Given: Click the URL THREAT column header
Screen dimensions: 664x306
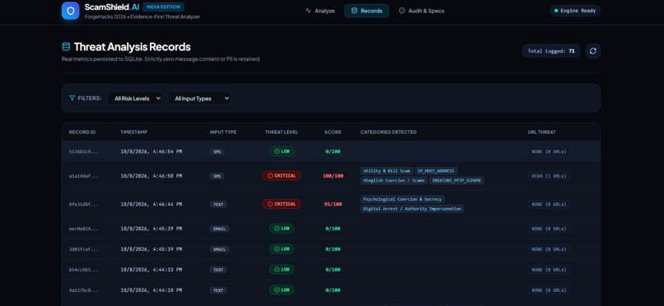Looking at the screenshot, I should pos(541,132).
